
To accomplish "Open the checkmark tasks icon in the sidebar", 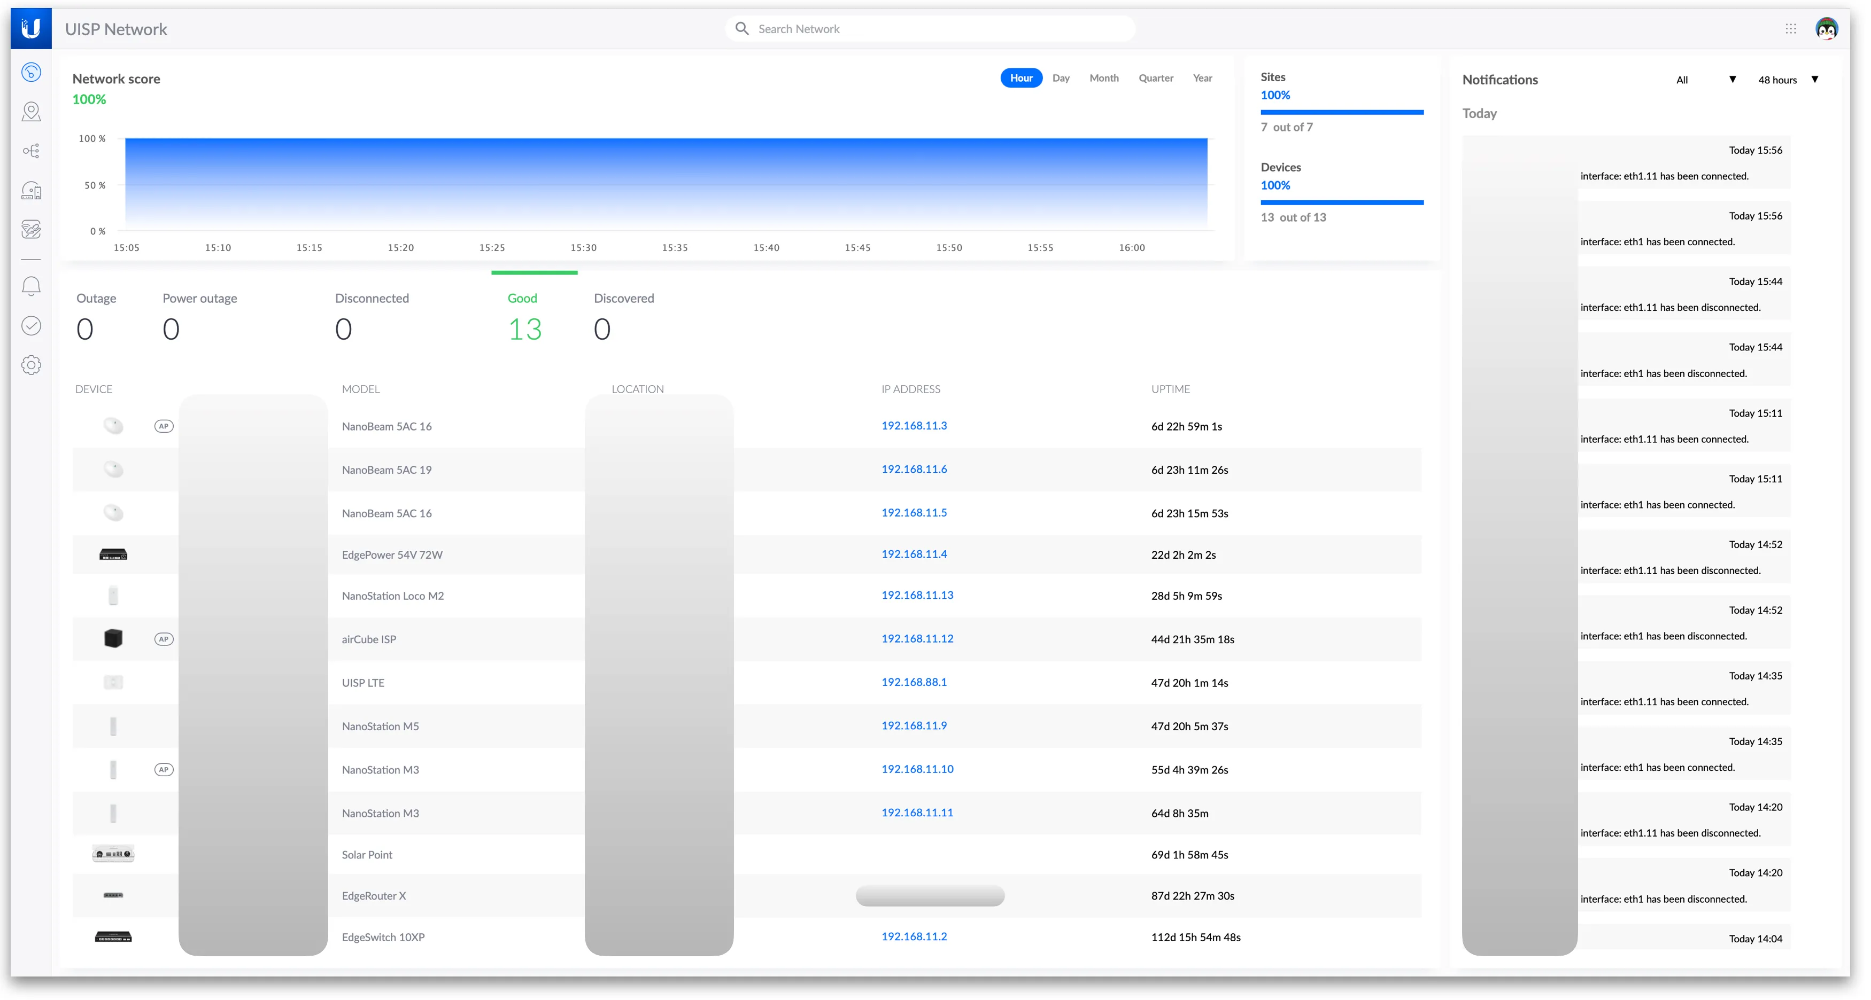I will click(x=31, y=326).
